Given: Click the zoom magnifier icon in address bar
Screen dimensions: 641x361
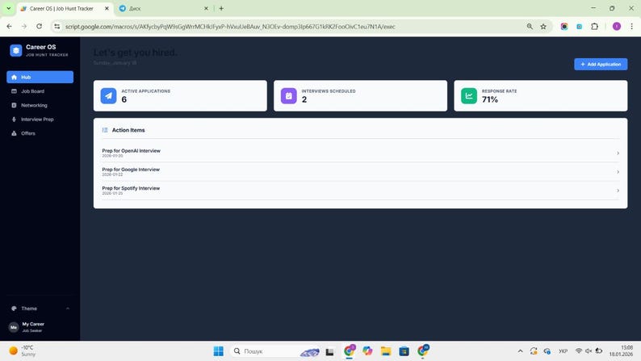Looking at the screenshot, I should tap(530, 26).
